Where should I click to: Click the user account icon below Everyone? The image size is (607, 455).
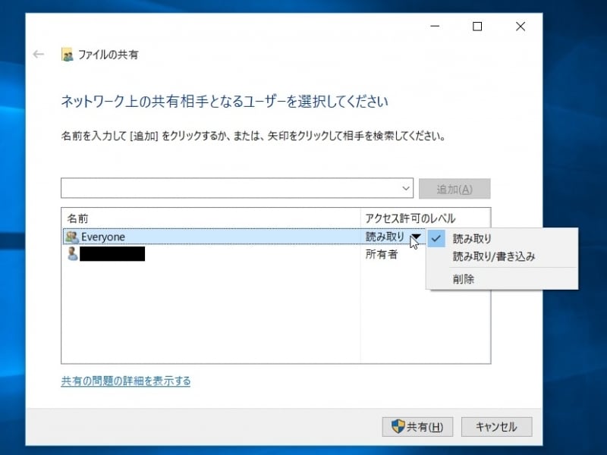pyautogui.click(x=72, y=254)
